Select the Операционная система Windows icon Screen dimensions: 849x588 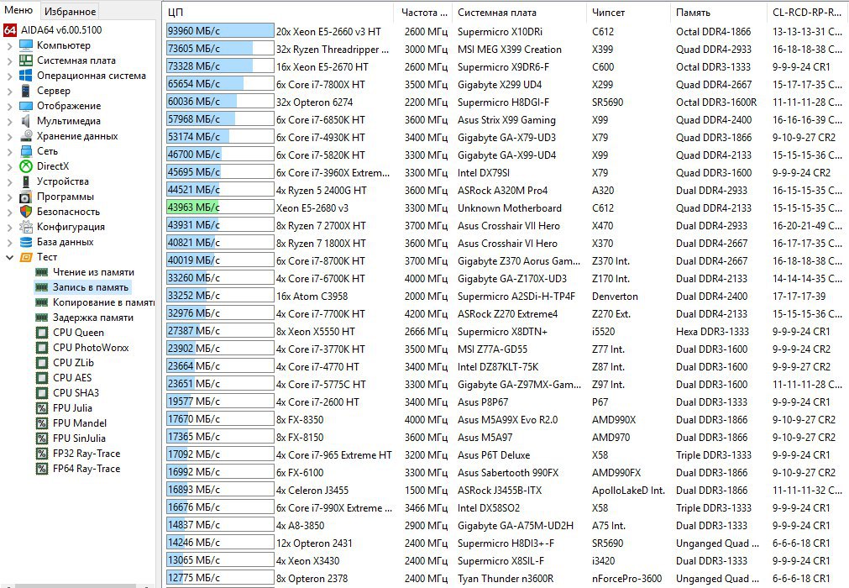(25, 76)
